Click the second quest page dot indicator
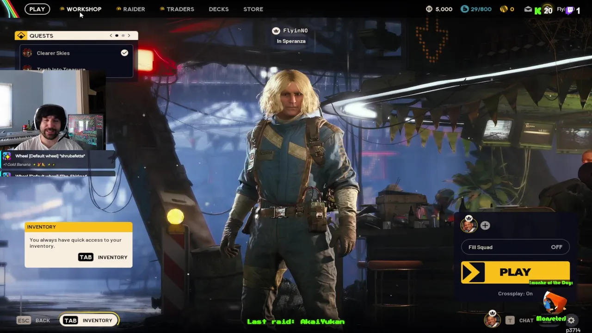The image size is (592, 333). pos(123,36)
